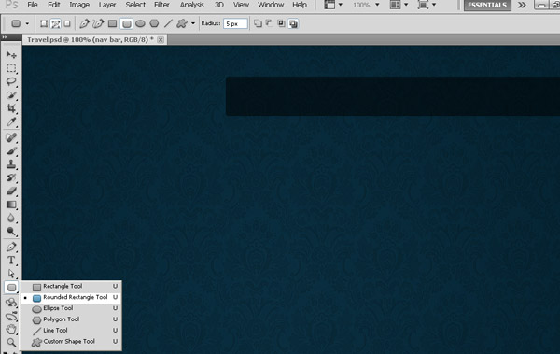The height and width of the screenshot is (354, 560).
Task: Select the Clone Stamp tool
Action: click(11, 164)
